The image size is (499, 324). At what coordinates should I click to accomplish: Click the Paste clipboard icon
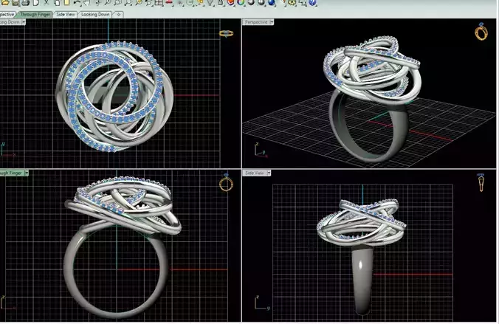click(x=67, y=3)
